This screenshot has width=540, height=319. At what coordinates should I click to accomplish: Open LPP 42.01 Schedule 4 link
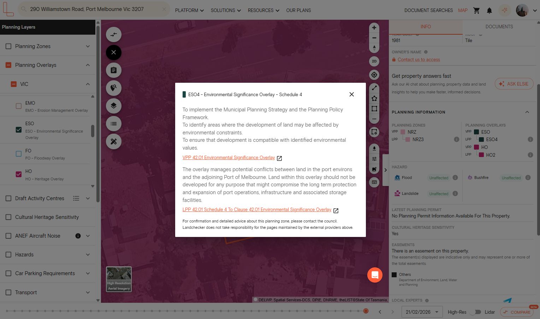257,210
